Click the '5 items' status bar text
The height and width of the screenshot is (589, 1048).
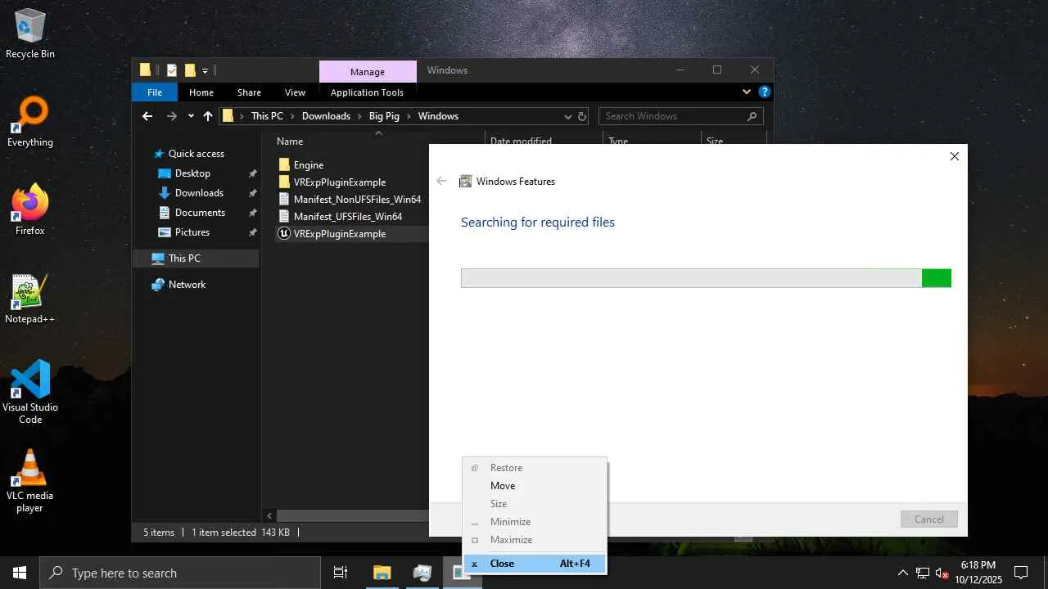[x=159, y=533]
